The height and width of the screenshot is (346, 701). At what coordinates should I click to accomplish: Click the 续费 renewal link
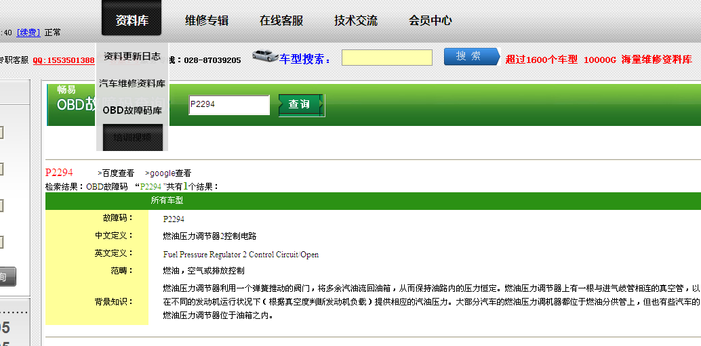pos(28,32)
